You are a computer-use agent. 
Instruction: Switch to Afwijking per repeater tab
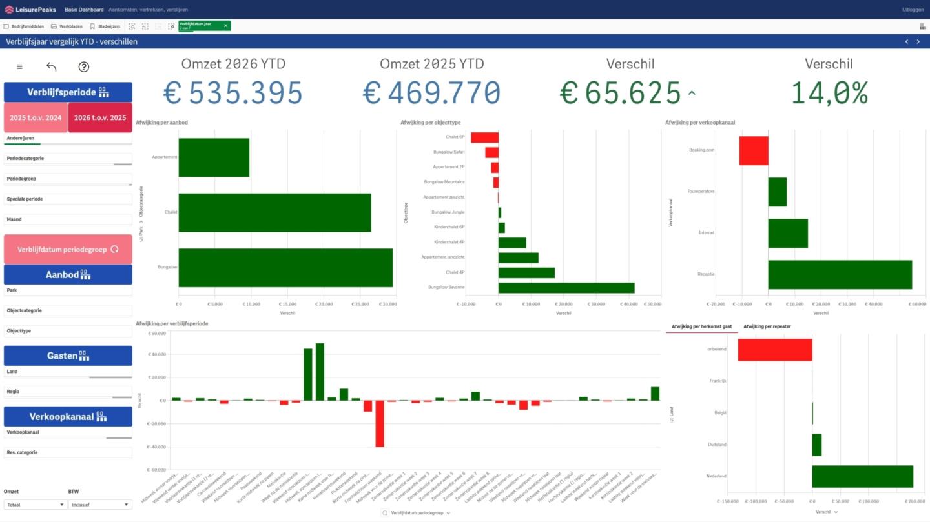tap(767, 326)
